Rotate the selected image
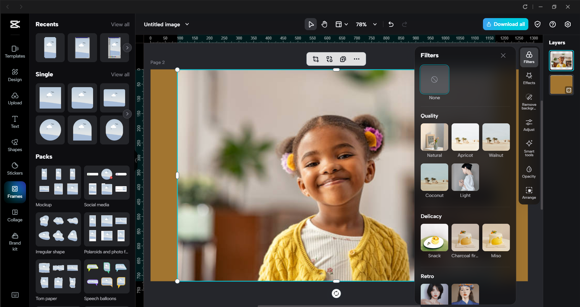This screenshot has width=580, height=307. tap(336, 293)
